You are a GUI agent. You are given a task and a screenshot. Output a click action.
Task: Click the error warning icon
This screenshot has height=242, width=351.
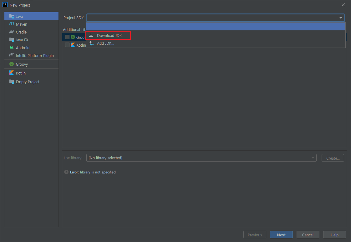66,172
